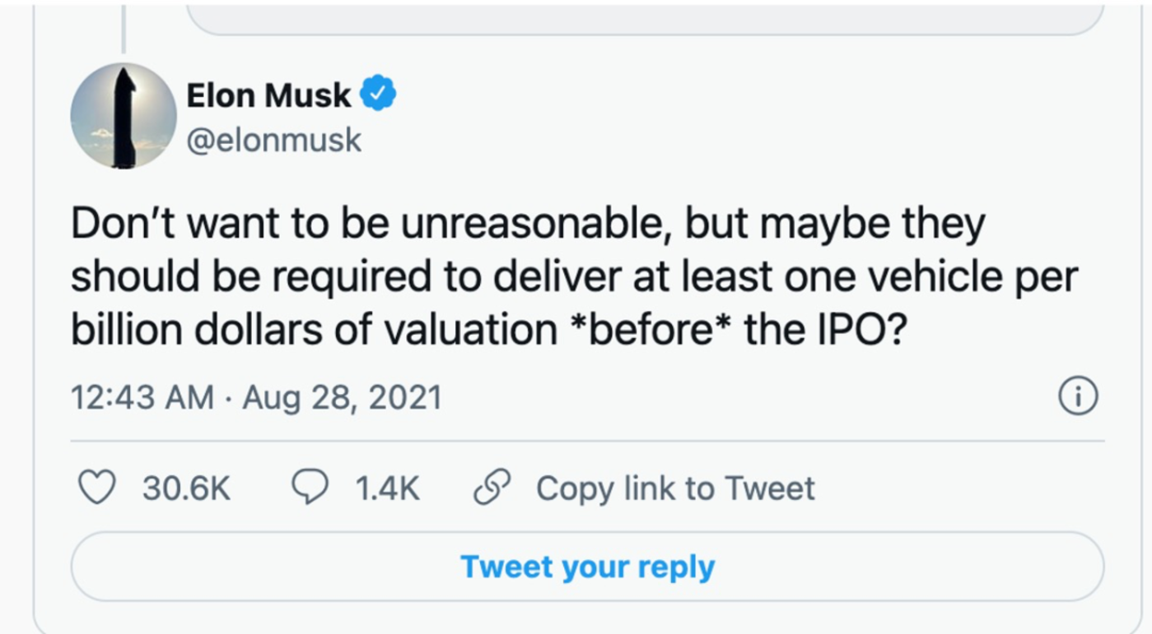This screenshot has height=634, width=1152.
Task: Click the reply speech bubble icon
Action: (310, 488)
